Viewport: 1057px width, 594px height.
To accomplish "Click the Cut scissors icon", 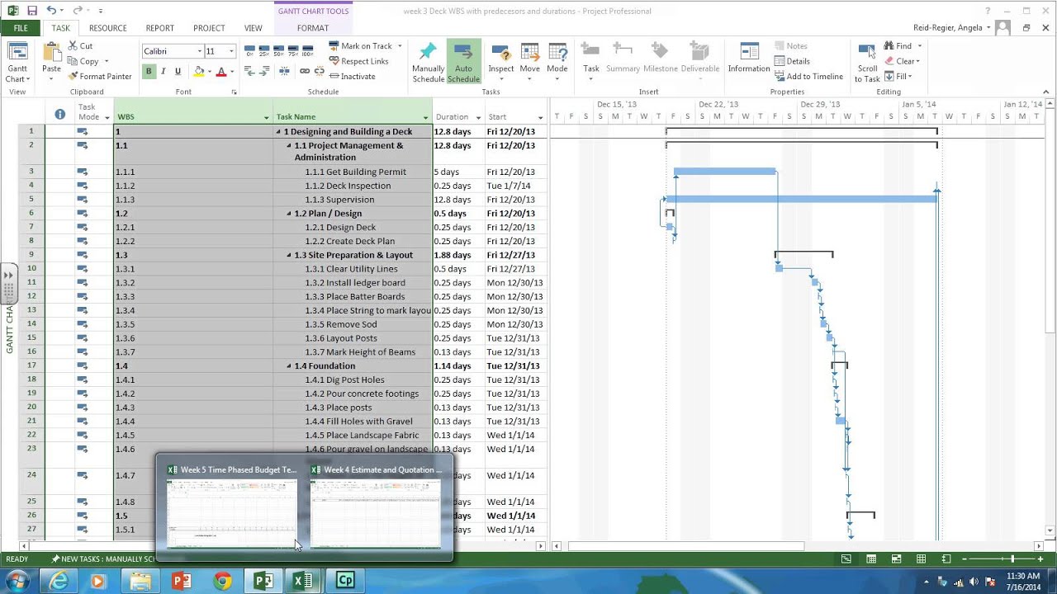I will tap(73, 46).
